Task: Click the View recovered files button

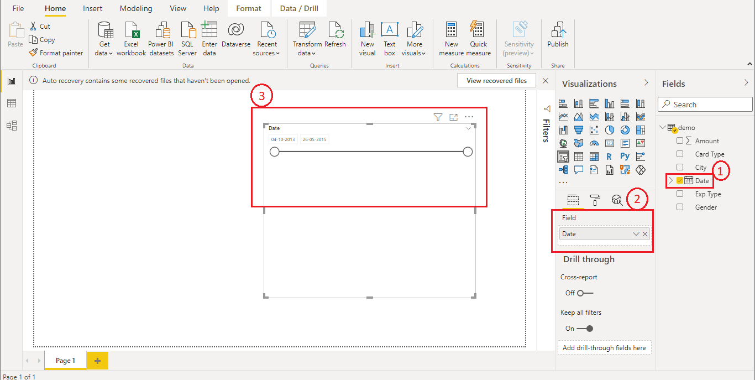Action: [496, 81]
